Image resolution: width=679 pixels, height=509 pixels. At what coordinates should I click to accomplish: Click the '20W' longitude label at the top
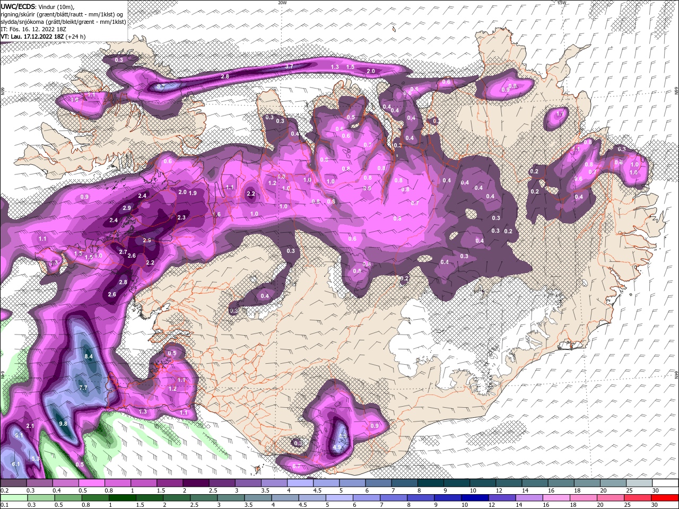[282, 3]
